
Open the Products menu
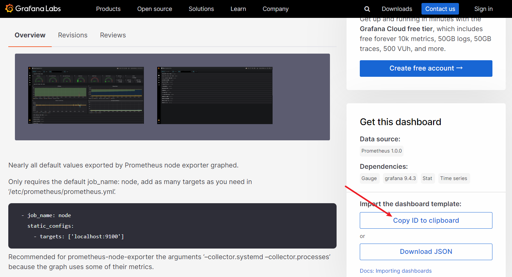click(108, 9)
